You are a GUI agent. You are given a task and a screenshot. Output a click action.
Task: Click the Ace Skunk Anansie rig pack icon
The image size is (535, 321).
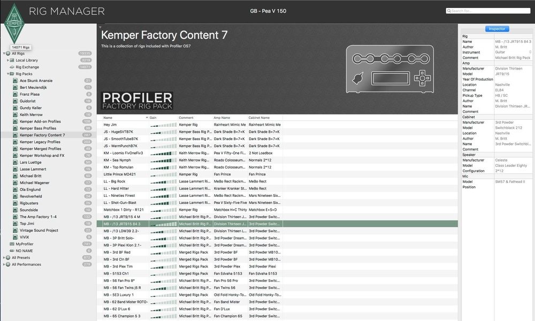(x=15, y=81)
